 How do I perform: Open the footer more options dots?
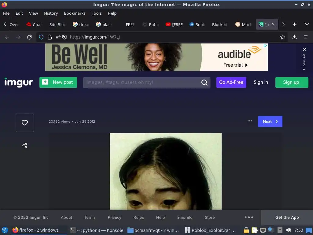point(249,217)
